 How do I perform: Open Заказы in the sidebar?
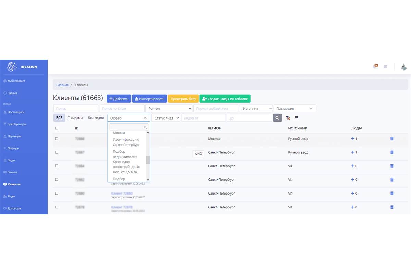point(10,172)
